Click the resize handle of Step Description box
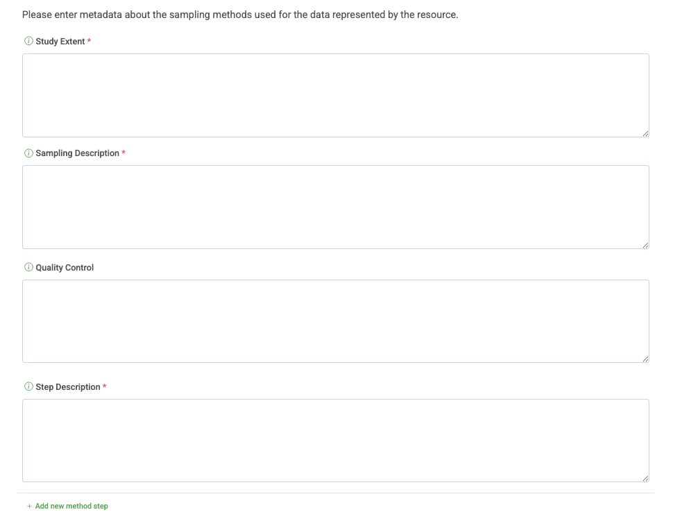Viewport: 673px width, 528px height. [645, 477]
